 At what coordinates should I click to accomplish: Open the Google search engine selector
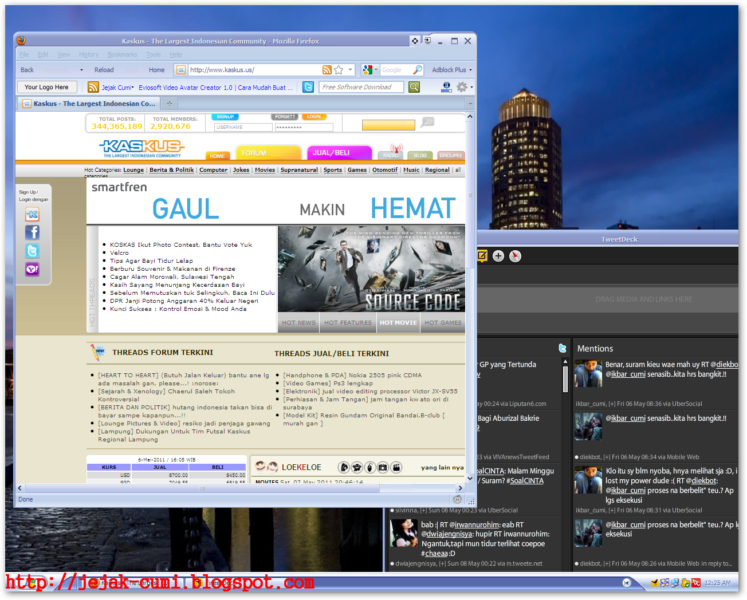[370, 70]
